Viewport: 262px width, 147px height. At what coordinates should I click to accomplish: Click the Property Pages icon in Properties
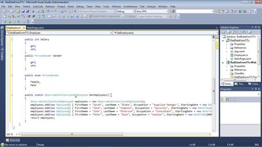point(234,100)
